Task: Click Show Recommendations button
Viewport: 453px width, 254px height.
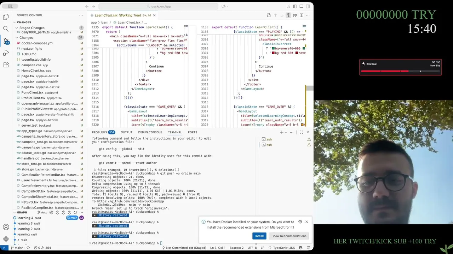Action: click(289, 236)
